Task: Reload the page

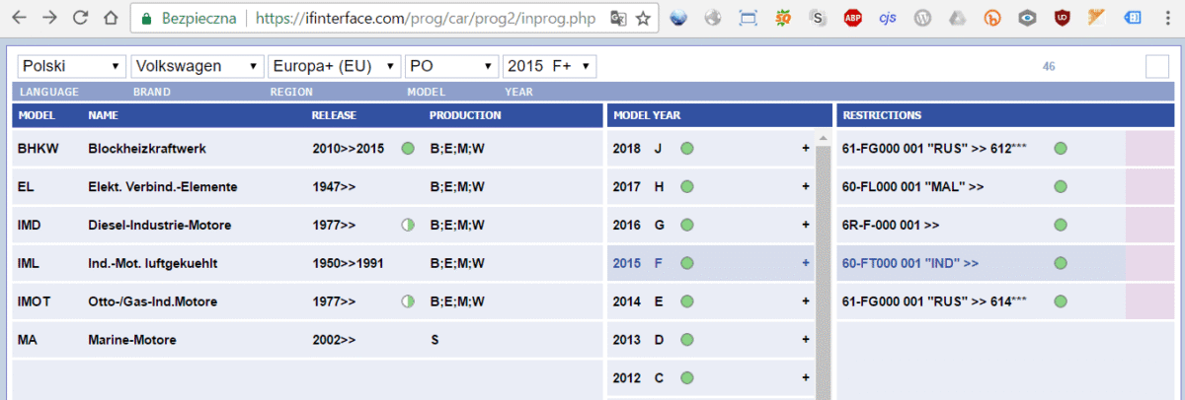Action: point(80,18)
